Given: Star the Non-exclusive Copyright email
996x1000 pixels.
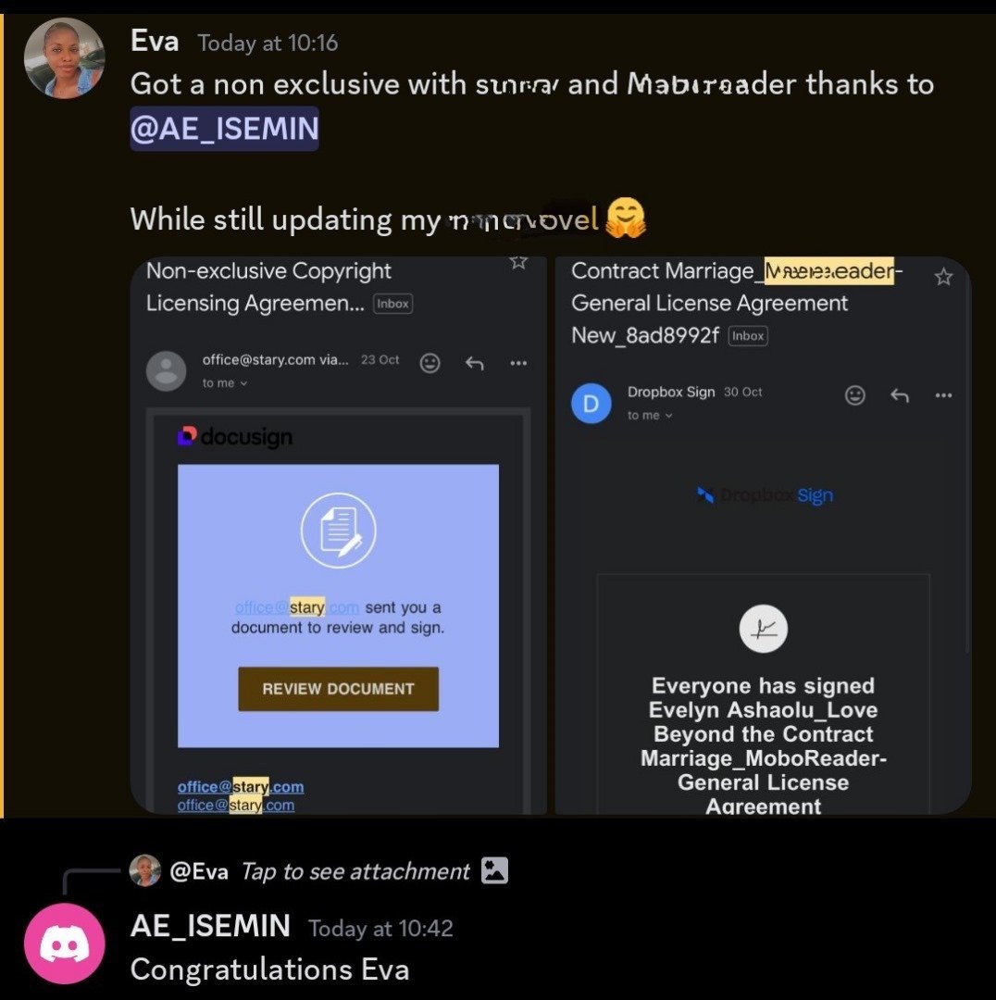Looking at the screenshot, I should tap(518, 262).
